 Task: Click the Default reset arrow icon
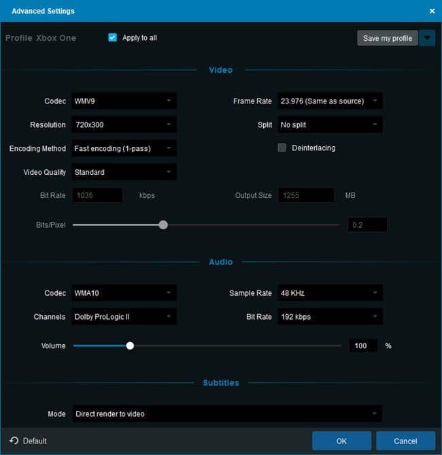14,441
